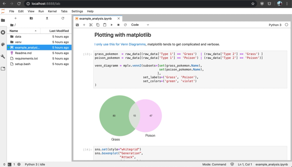
Task: Select the venv folder
Action: coord(39,42)
